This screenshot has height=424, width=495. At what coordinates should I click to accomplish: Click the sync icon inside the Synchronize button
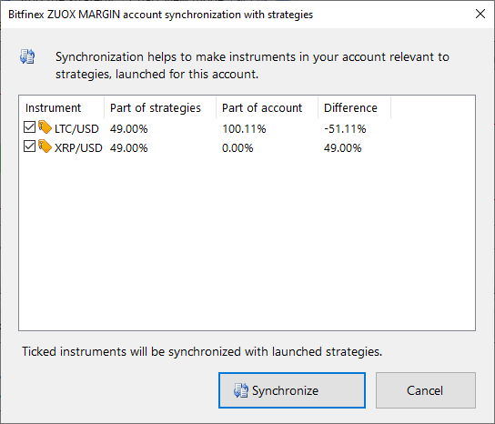tap(241, 390)
